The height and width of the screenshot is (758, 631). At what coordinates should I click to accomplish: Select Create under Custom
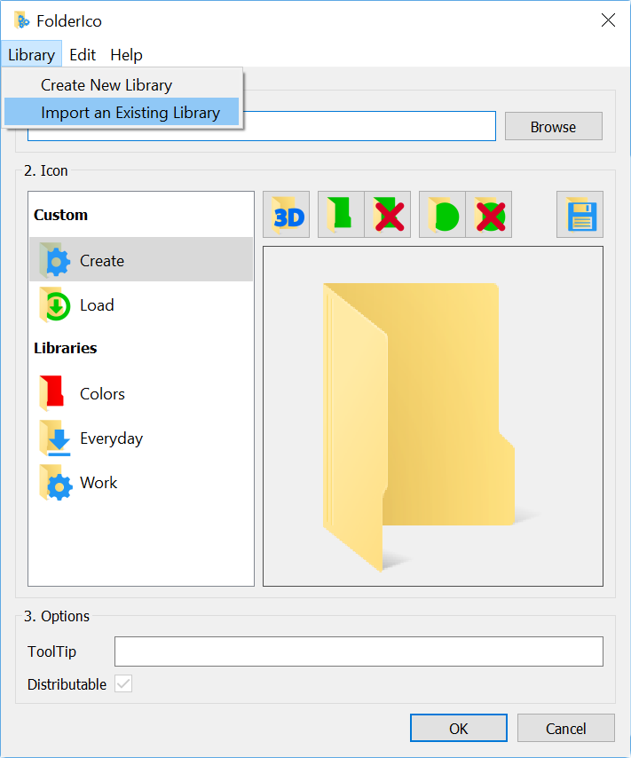pyautogui.click(x=141, y=259)
